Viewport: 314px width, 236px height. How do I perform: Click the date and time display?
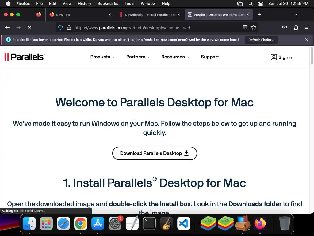[288, 4]
